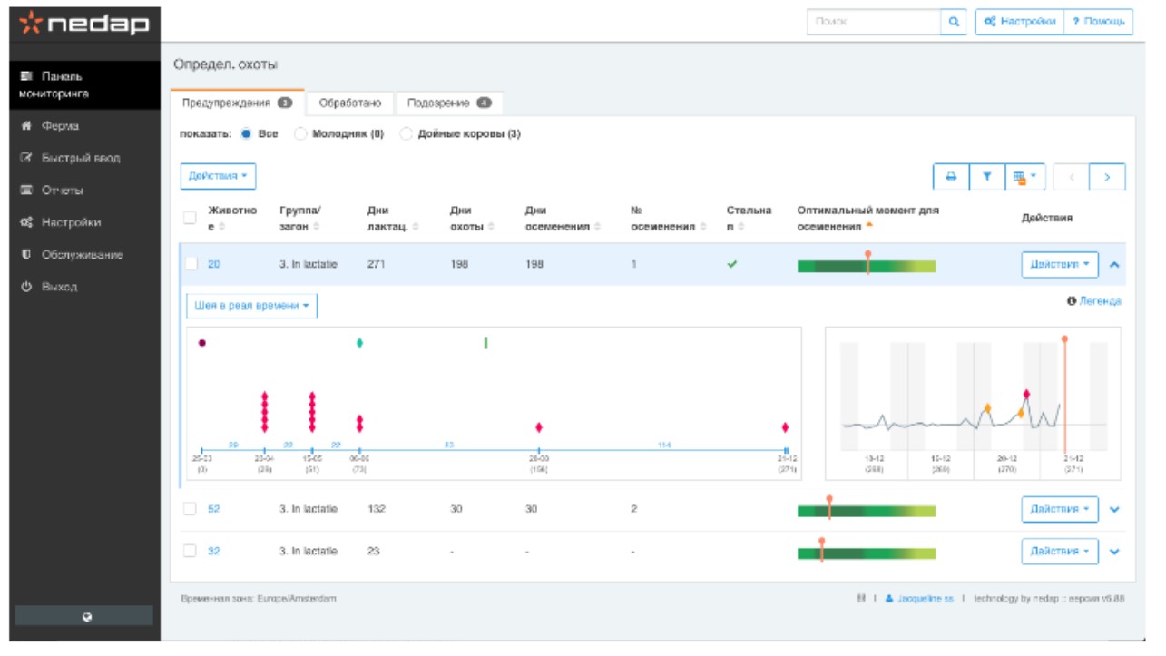Expand the row of animal 32
This screenshot has width=1166, height=656.
coord(1115,551)
